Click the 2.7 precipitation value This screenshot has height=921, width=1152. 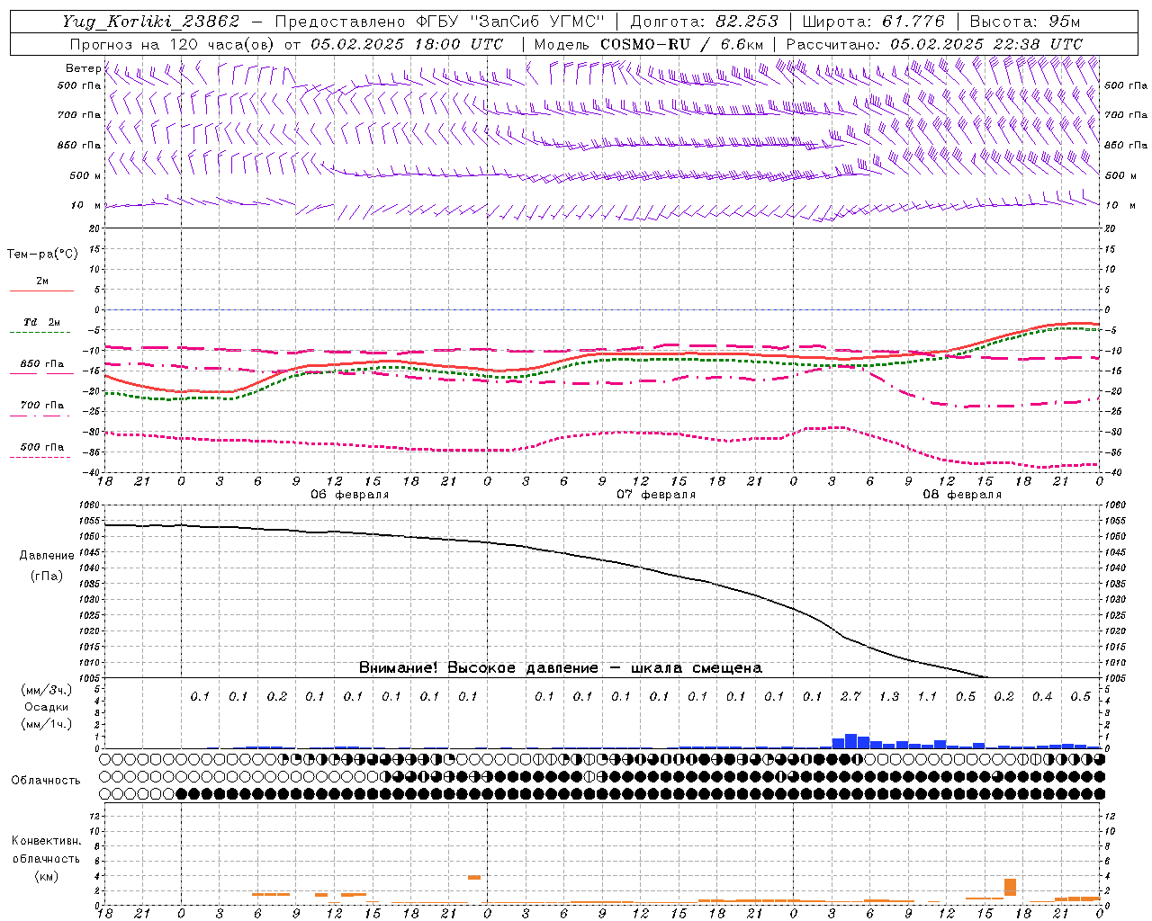click(x=850, y=697)
